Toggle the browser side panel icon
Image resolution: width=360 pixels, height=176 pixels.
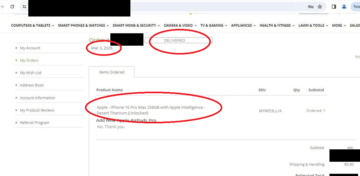(x=334, y=7)
